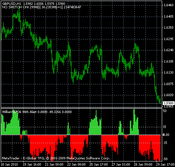Select the 25 Jan 17:00 time label

coord(99,165)
